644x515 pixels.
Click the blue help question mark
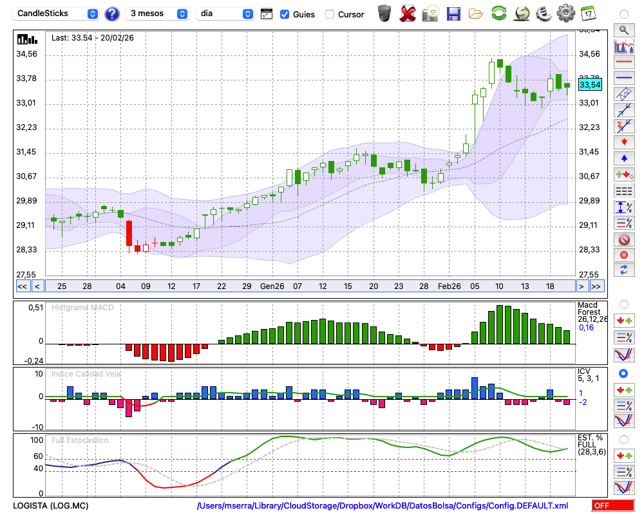coord(112,14)
